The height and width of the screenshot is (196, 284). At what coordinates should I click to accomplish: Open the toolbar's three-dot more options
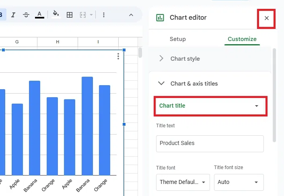click(104, 15)
